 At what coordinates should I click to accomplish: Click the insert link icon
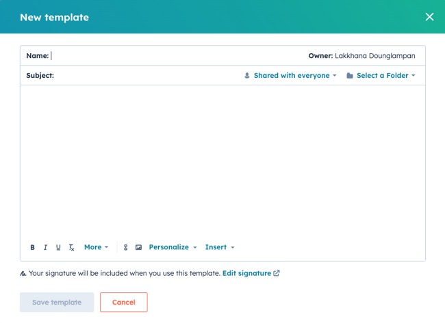(125, 247)
